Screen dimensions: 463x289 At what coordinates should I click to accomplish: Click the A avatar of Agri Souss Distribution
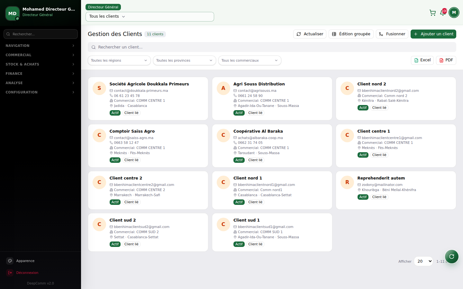(x=223, y=88)
